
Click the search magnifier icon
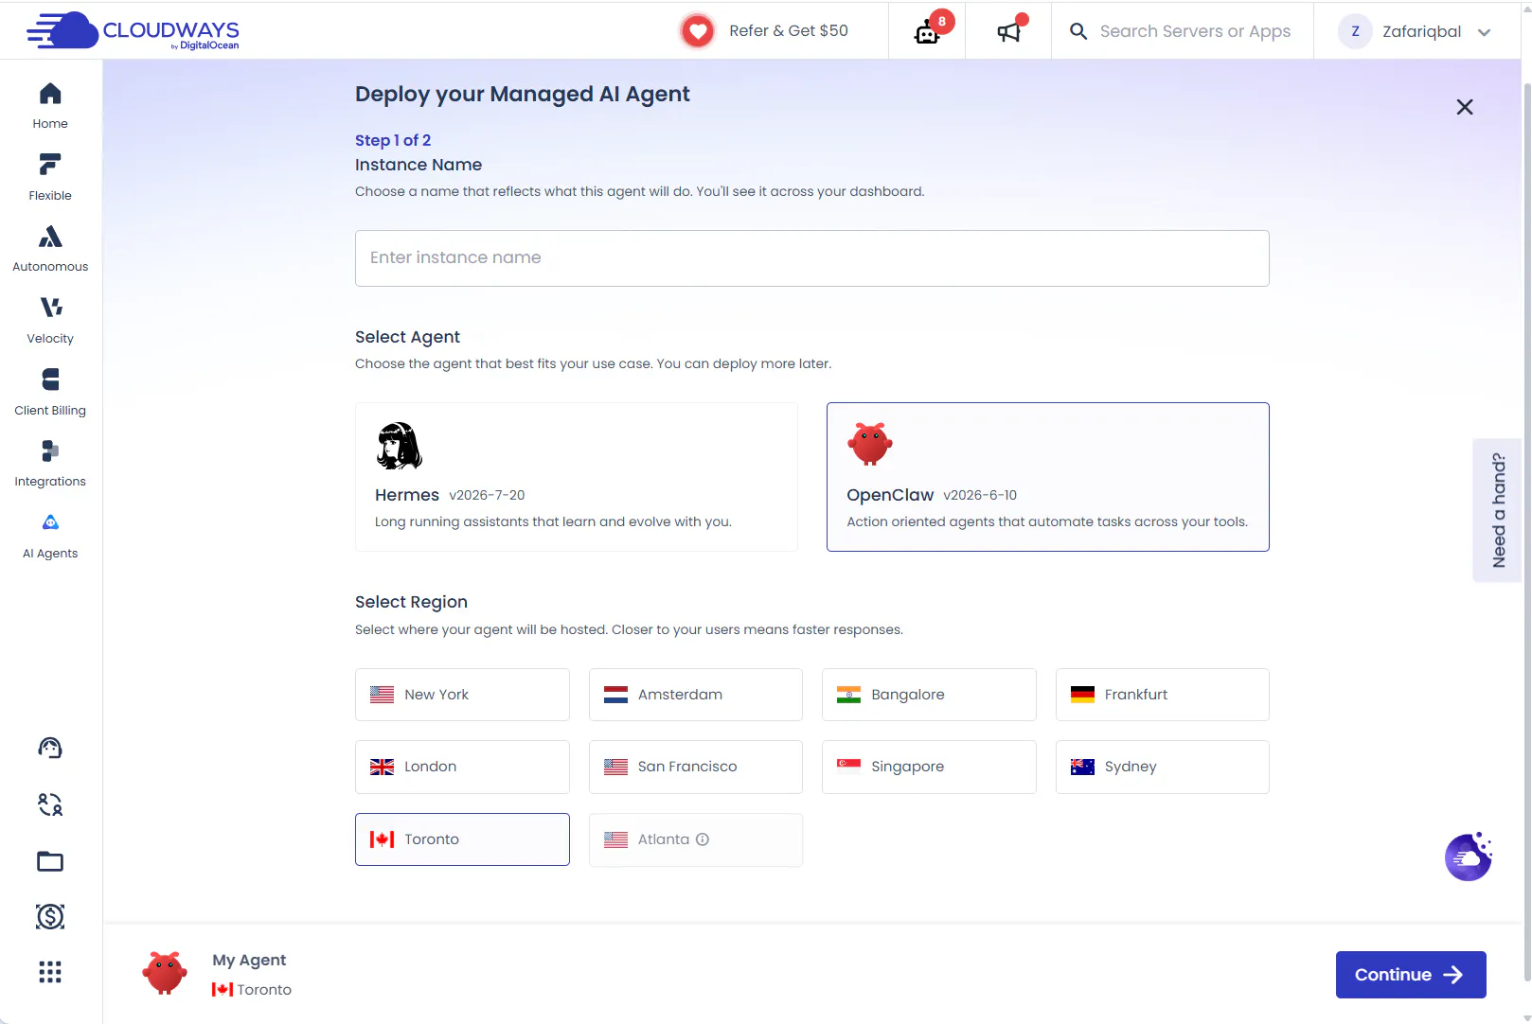click(1078, 31)
